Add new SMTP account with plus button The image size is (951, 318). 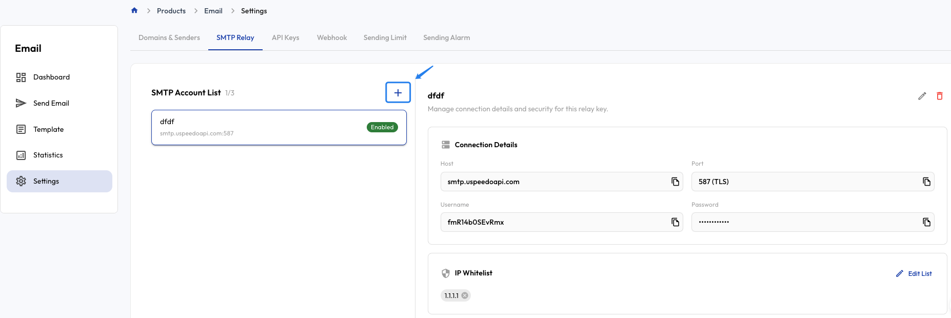[x=398, y=93]
